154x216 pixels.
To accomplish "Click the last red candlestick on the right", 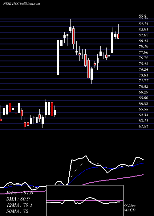I will click(118, 36).
